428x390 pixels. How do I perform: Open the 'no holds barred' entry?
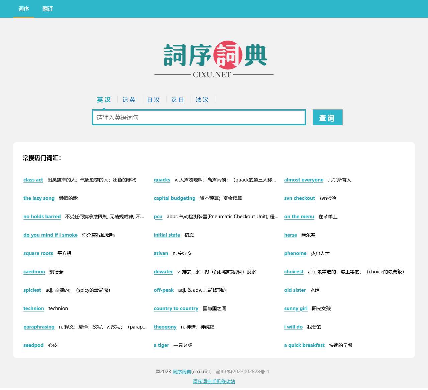(x=42, y=217)
